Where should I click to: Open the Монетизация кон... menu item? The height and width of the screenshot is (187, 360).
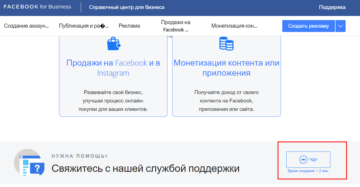tap(234, 26)
